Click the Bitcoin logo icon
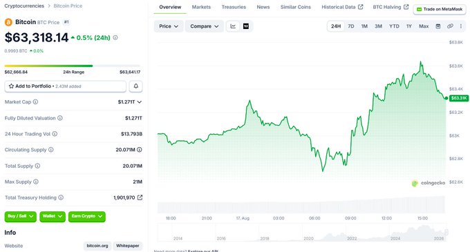Screen dimensions: 470x252 tap(8, 22)
